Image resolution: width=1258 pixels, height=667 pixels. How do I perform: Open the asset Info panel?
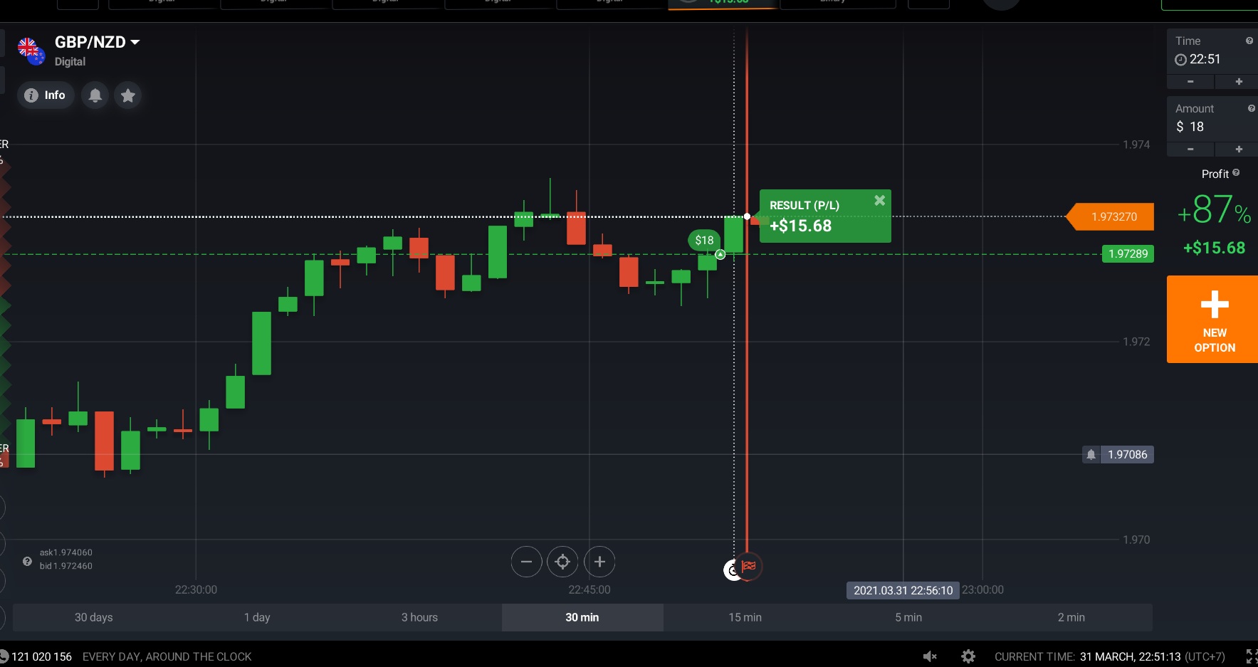[x=46, y=95]
